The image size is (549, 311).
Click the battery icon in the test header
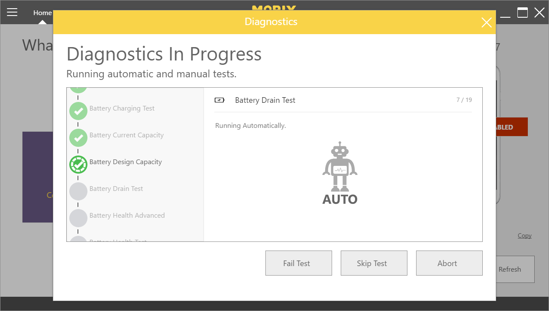coord(220,100)
